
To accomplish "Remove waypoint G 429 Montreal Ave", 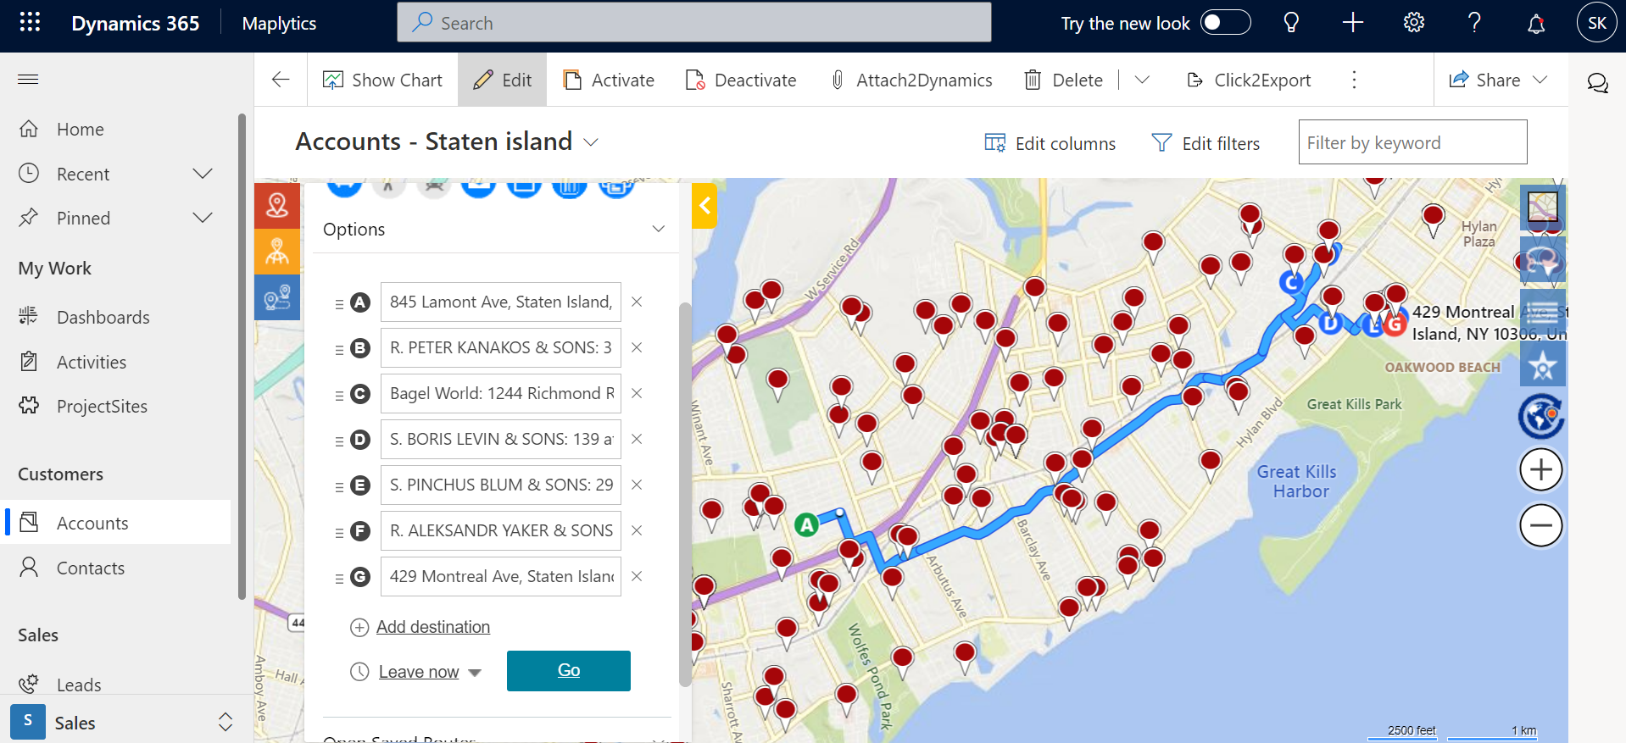I will [637, 576].
